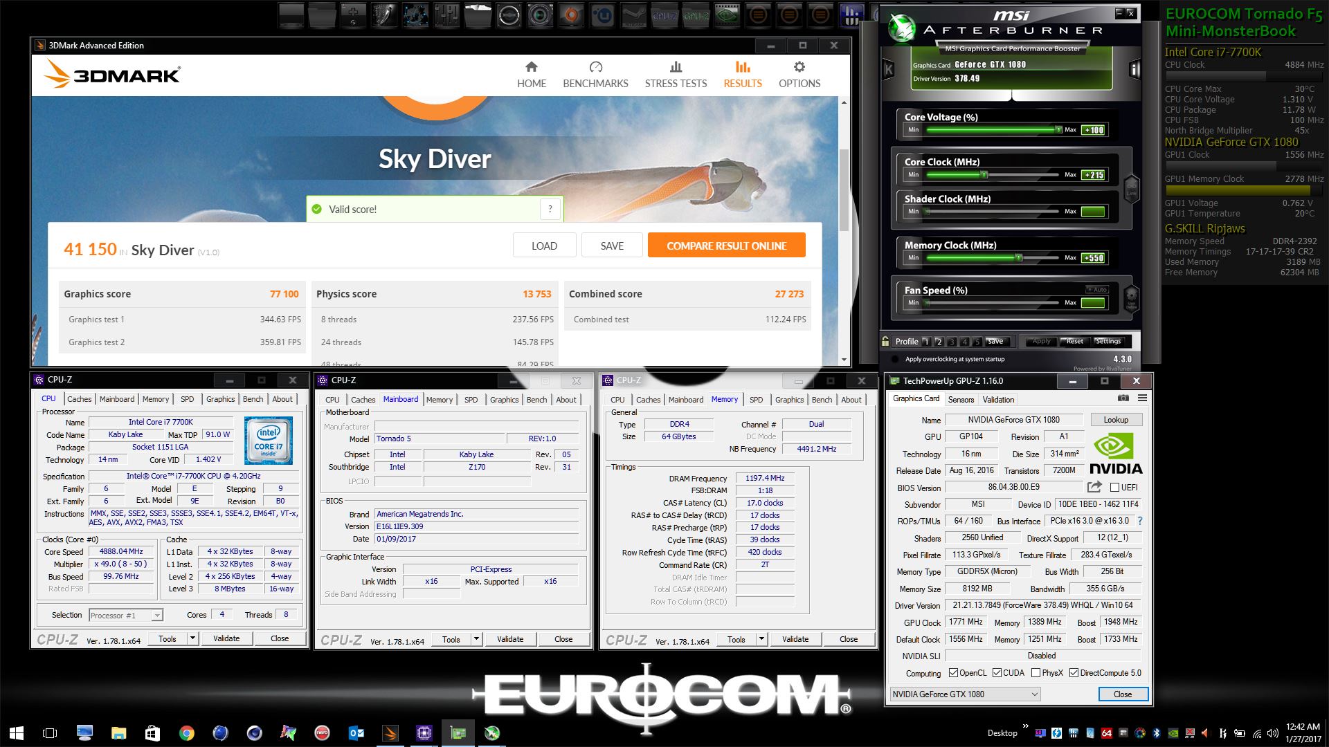Click the Afterburner info 'i' side button
This screenshot has height=747, width=1329.
click(x=1134, y=69)
